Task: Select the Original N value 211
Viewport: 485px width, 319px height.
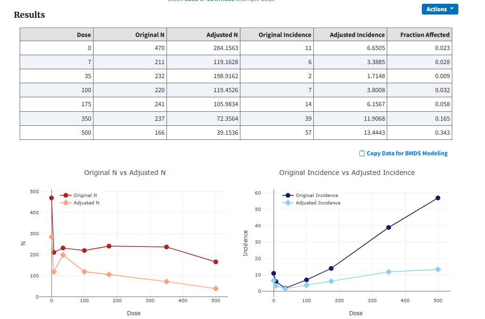Action: pyautogui.click(x=159, y=62)
